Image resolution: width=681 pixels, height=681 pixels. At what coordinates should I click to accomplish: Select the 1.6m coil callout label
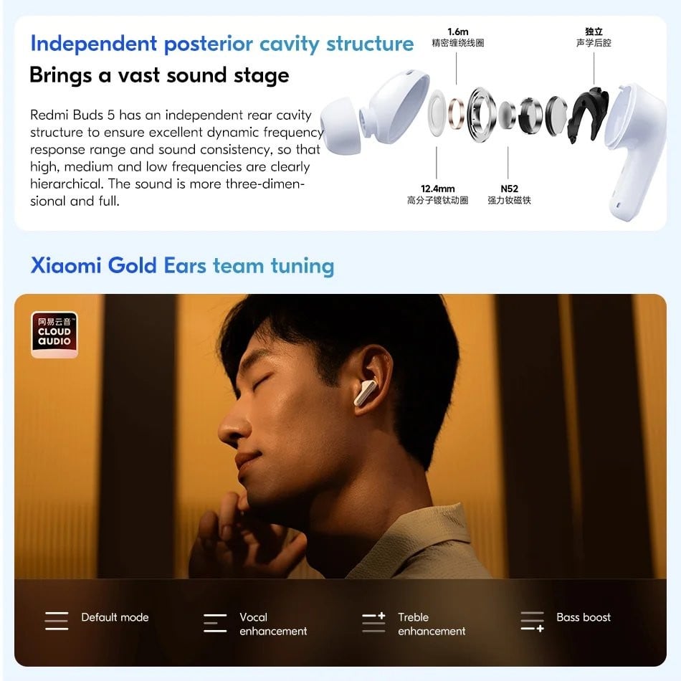(458, 37)
